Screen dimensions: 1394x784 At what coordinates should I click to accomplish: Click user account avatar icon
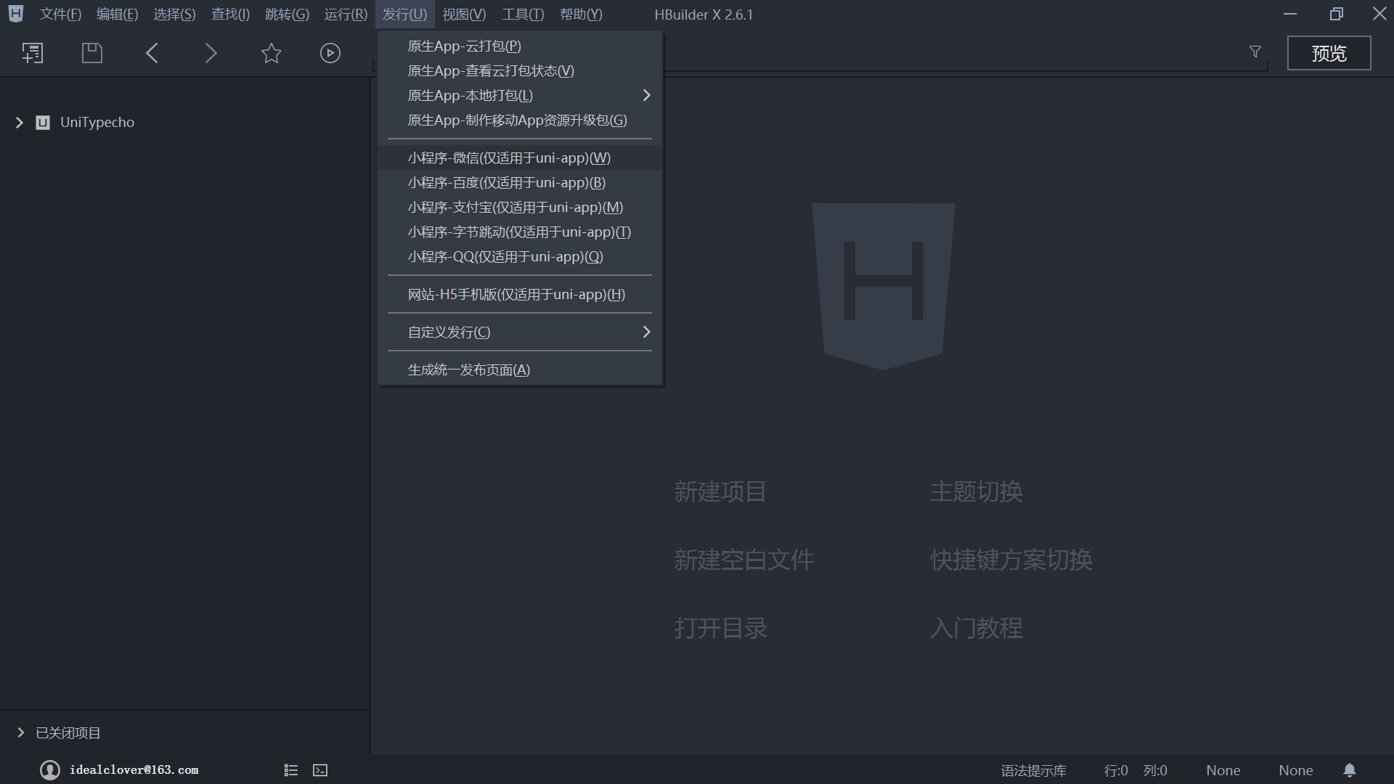[50, 770]
